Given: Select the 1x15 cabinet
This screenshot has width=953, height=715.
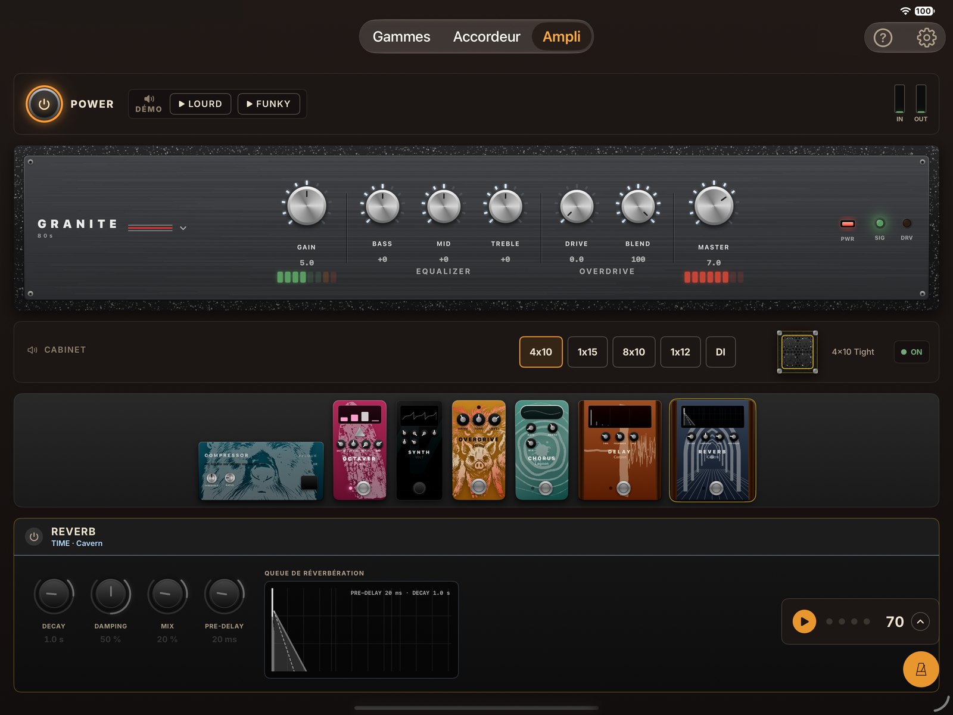Looking at the screenshot, I should click(587, 352).
